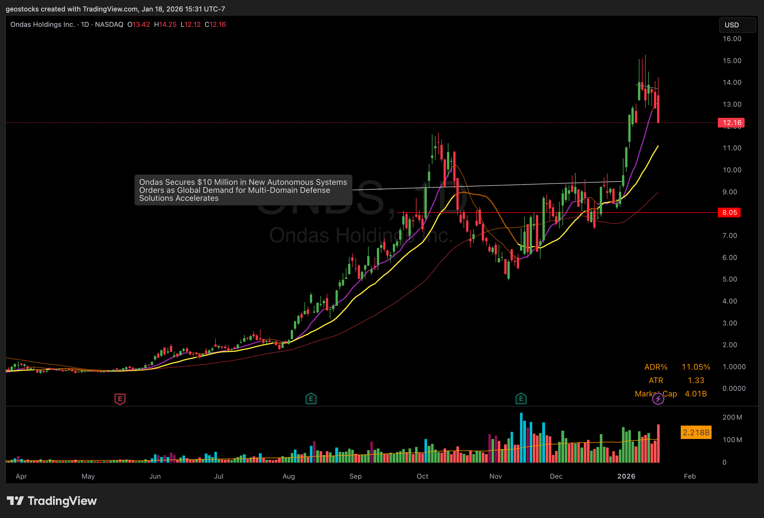Click the TradingView logo at bottom left
The height and width of the screenshot is (518, 764).
52,501
